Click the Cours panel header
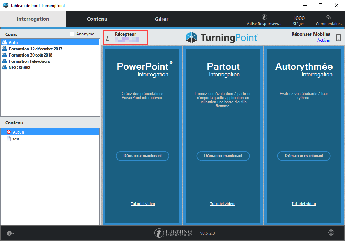Image resolution: width=345 pixels, height=241 pixels. (11, 34)
